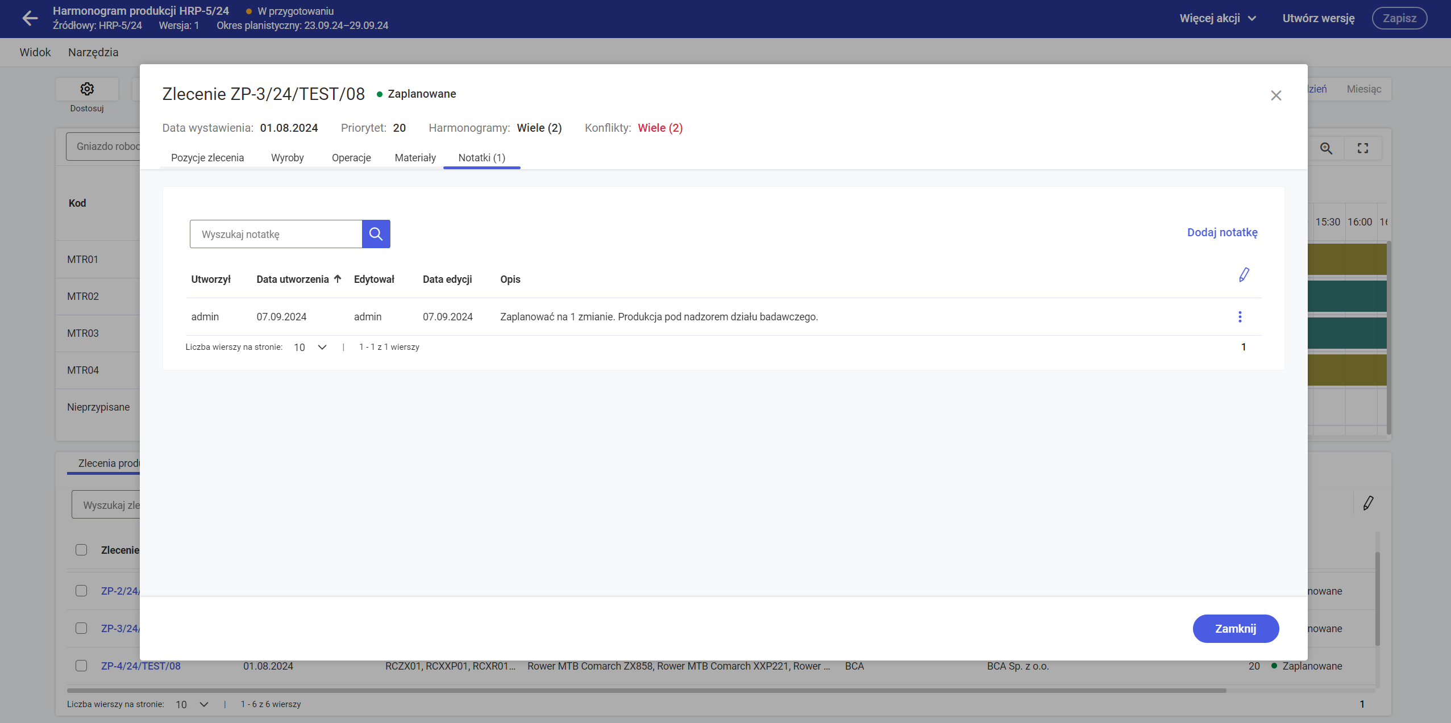1451x723 pixels.
Task: Open the three-dot menu for the admin note
Action: [1240, 317]
